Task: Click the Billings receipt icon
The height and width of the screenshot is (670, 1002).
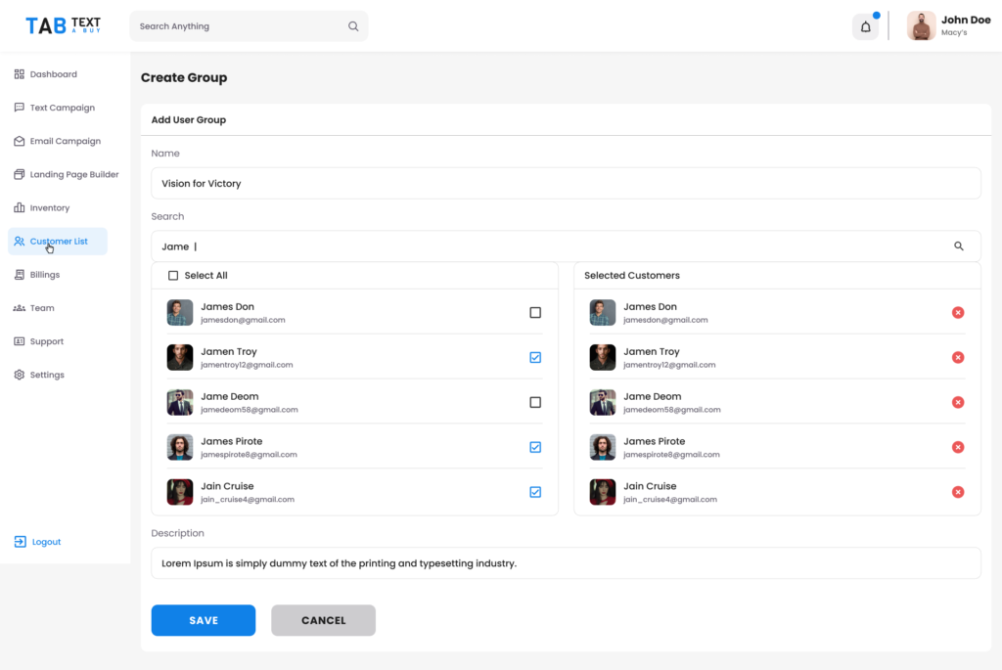Action: 20,275
